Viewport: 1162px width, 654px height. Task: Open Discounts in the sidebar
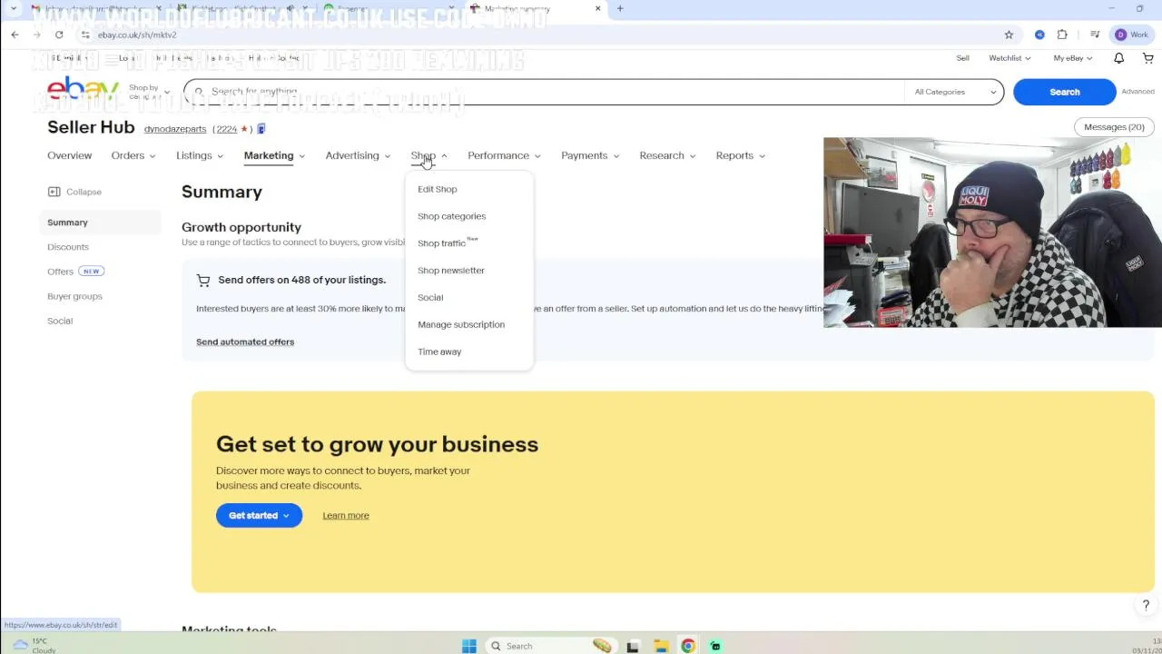(68, 247)
